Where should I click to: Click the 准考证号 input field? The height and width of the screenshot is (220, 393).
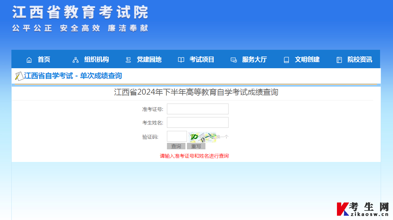click(197, 109)
